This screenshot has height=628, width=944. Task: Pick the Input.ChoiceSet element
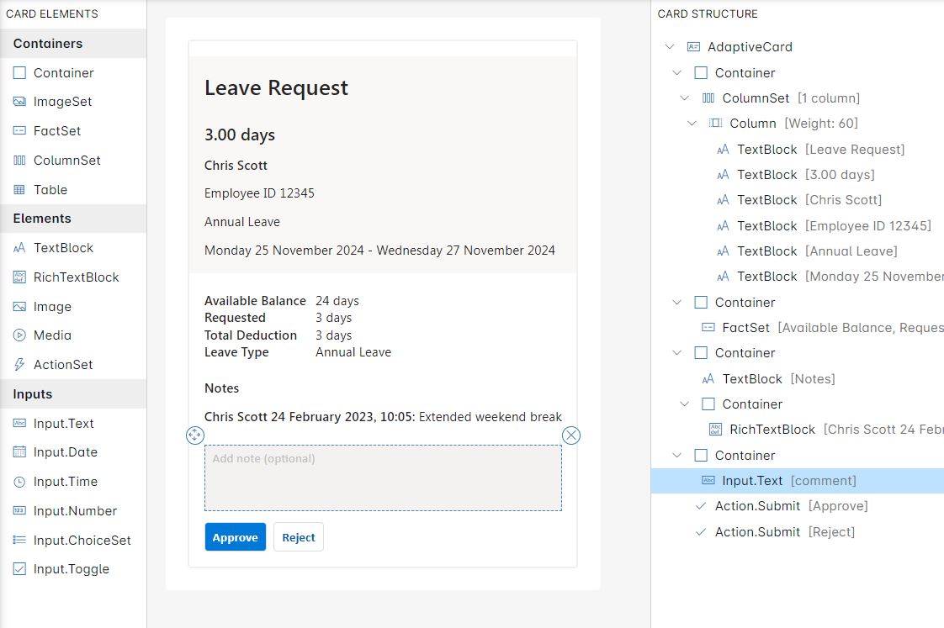click(x=73, y=541)
